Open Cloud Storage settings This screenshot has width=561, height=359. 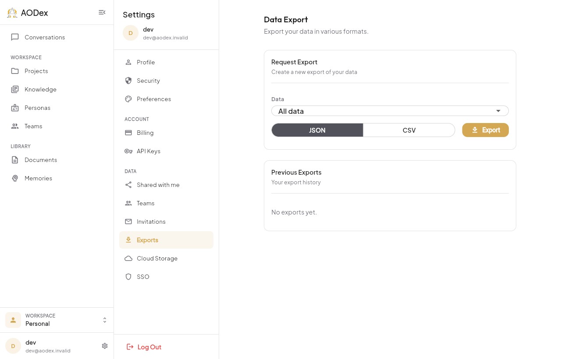tap(166, 258)
